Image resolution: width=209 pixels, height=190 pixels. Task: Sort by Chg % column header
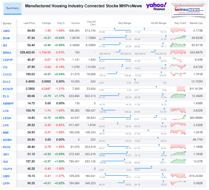click(x=61, y=23)
